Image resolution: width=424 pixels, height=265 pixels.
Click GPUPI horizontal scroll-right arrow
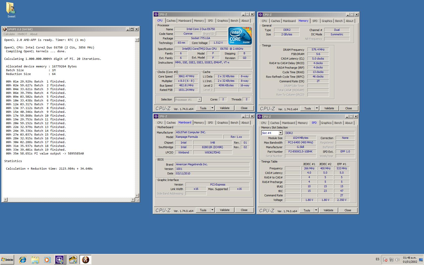click(x=133, y=200)
